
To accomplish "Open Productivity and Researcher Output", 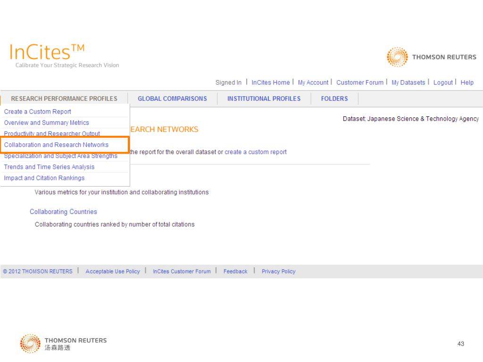I will click(52, 133).
